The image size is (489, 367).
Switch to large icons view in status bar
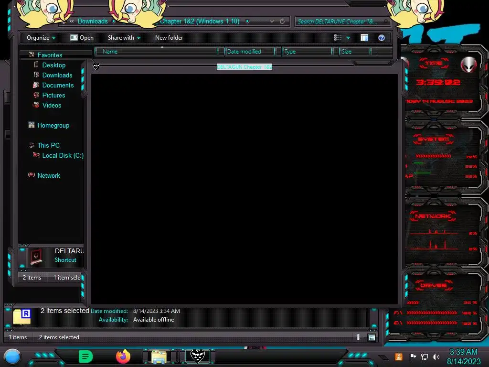click(x=372, y=337)
